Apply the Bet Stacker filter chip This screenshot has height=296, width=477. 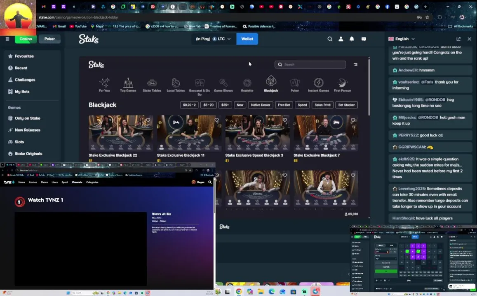(346, 105)
